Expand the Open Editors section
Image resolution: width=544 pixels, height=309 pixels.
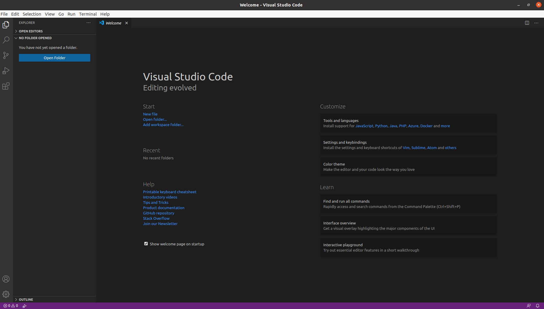pyautogui.click(x=55, y=31)
